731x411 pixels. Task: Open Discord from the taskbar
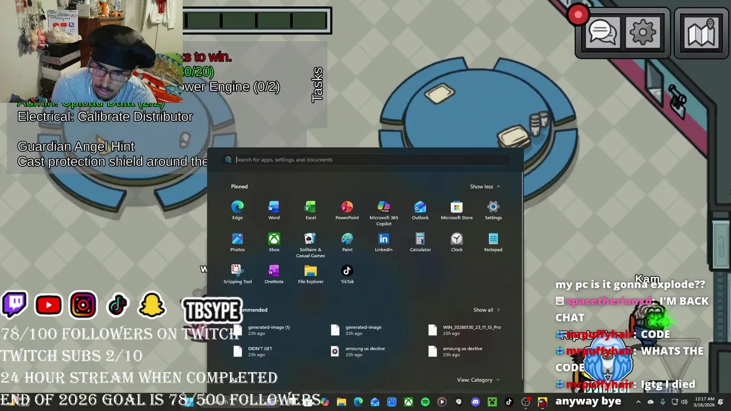[475, 402]
